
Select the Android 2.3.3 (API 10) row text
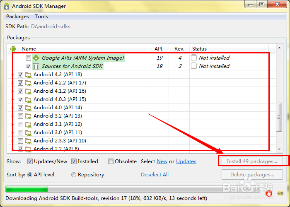point(60,141)
